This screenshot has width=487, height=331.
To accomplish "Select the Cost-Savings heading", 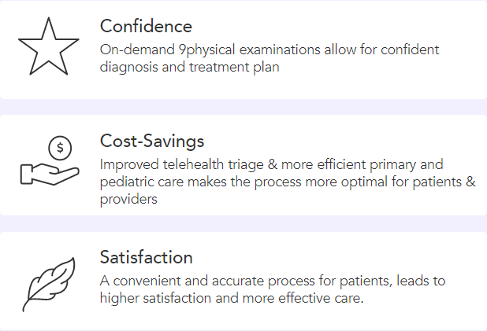I will (x=152, y=142).
